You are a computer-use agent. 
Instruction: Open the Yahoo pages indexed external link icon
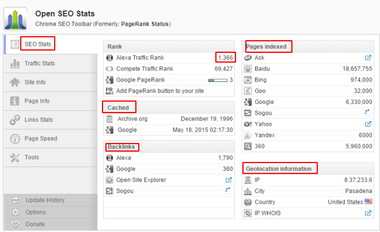pyautogui.click(x=368, y=124)
